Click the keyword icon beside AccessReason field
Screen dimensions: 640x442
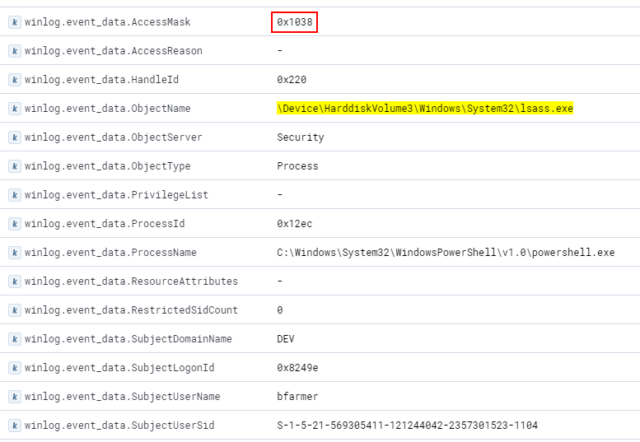[14, 51]
